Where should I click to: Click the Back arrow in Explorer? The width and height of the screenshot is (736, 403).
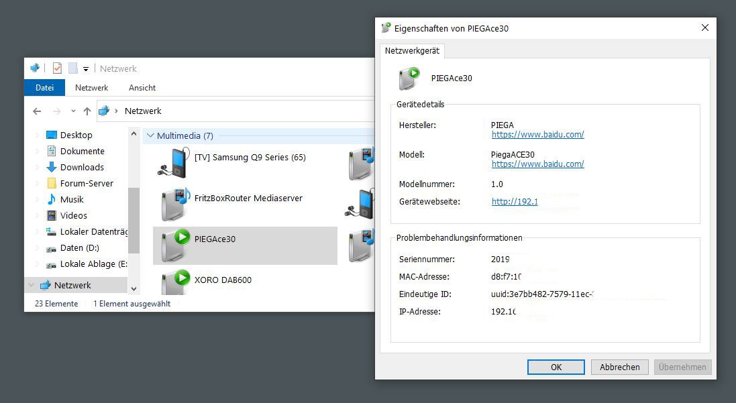[37, 111]
